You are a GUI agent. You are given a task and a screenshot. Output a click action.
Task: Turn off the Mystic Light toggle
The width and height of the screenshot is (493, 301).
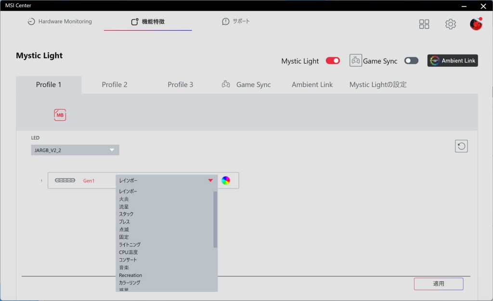[333, 61]
